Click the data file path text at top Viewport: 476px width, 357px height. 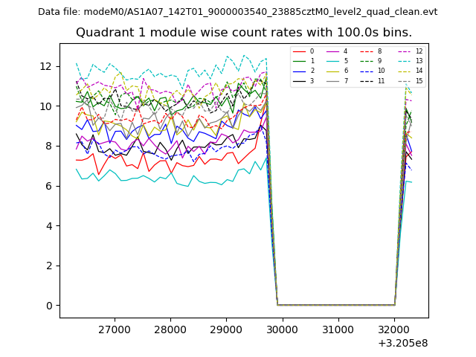(x=237, y=12)
